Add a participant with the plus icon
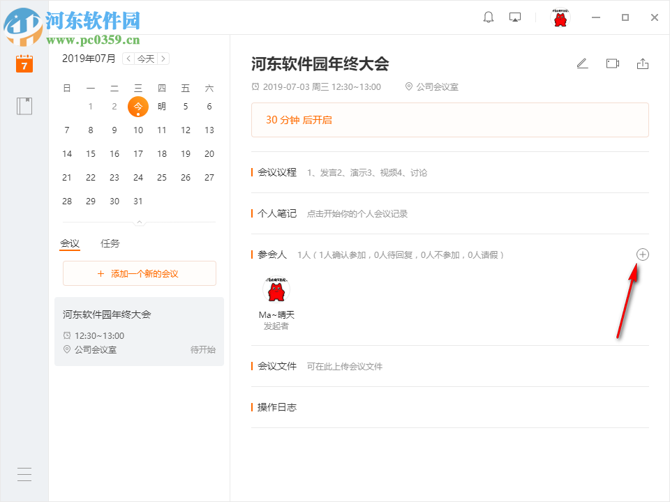670x502 pixels. tap(642, 254)
